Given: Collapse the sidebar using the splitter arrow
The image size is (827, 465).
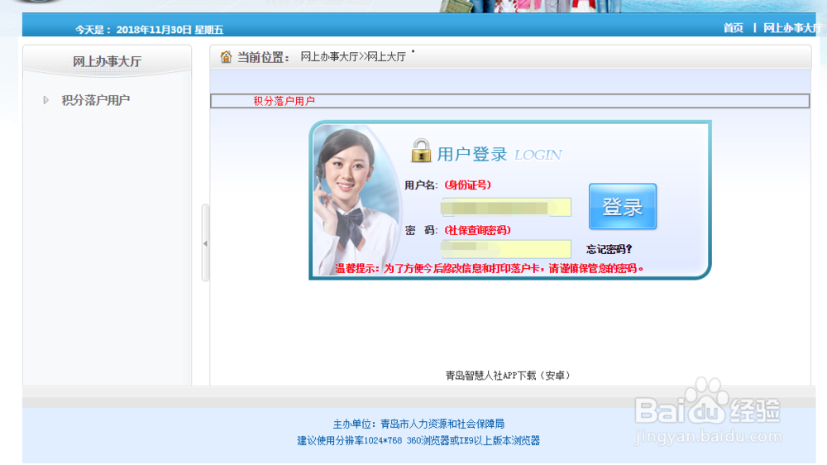Looking at the screenshot, I should click(x=205, y=243).
